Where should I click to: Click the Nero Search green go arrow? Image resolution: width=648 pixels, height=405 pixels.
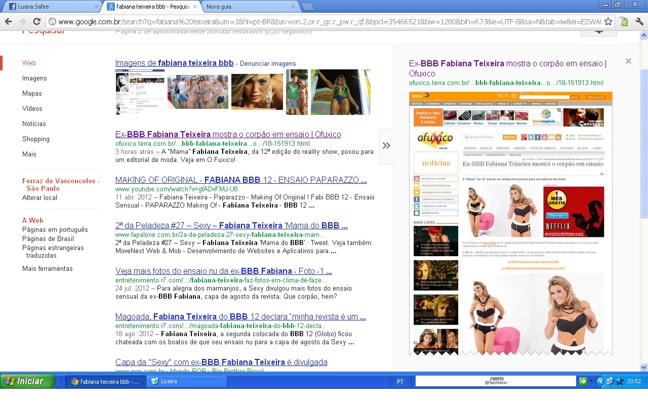tap(583, 381)
